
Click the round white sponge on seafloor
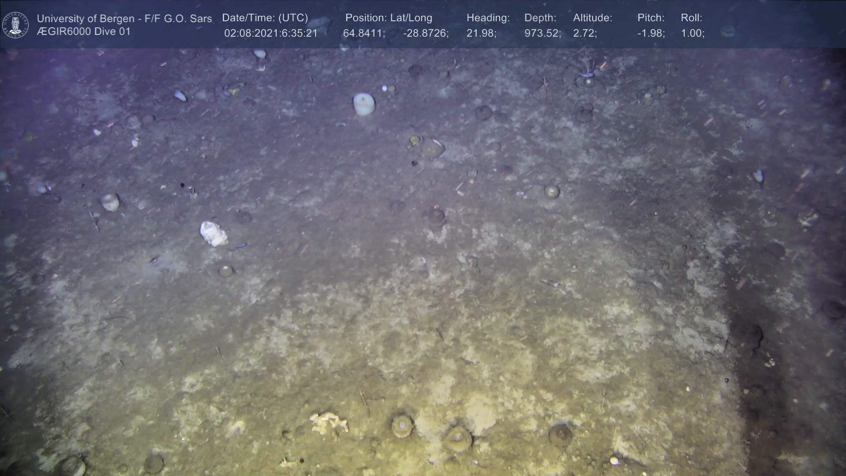tap(364, 104)
